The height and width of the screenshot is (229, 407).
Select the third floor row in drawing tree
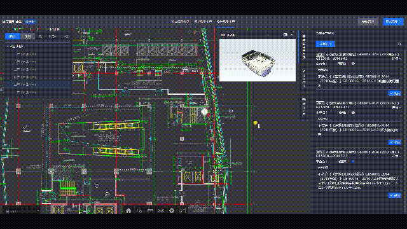(x=38, y=69)
